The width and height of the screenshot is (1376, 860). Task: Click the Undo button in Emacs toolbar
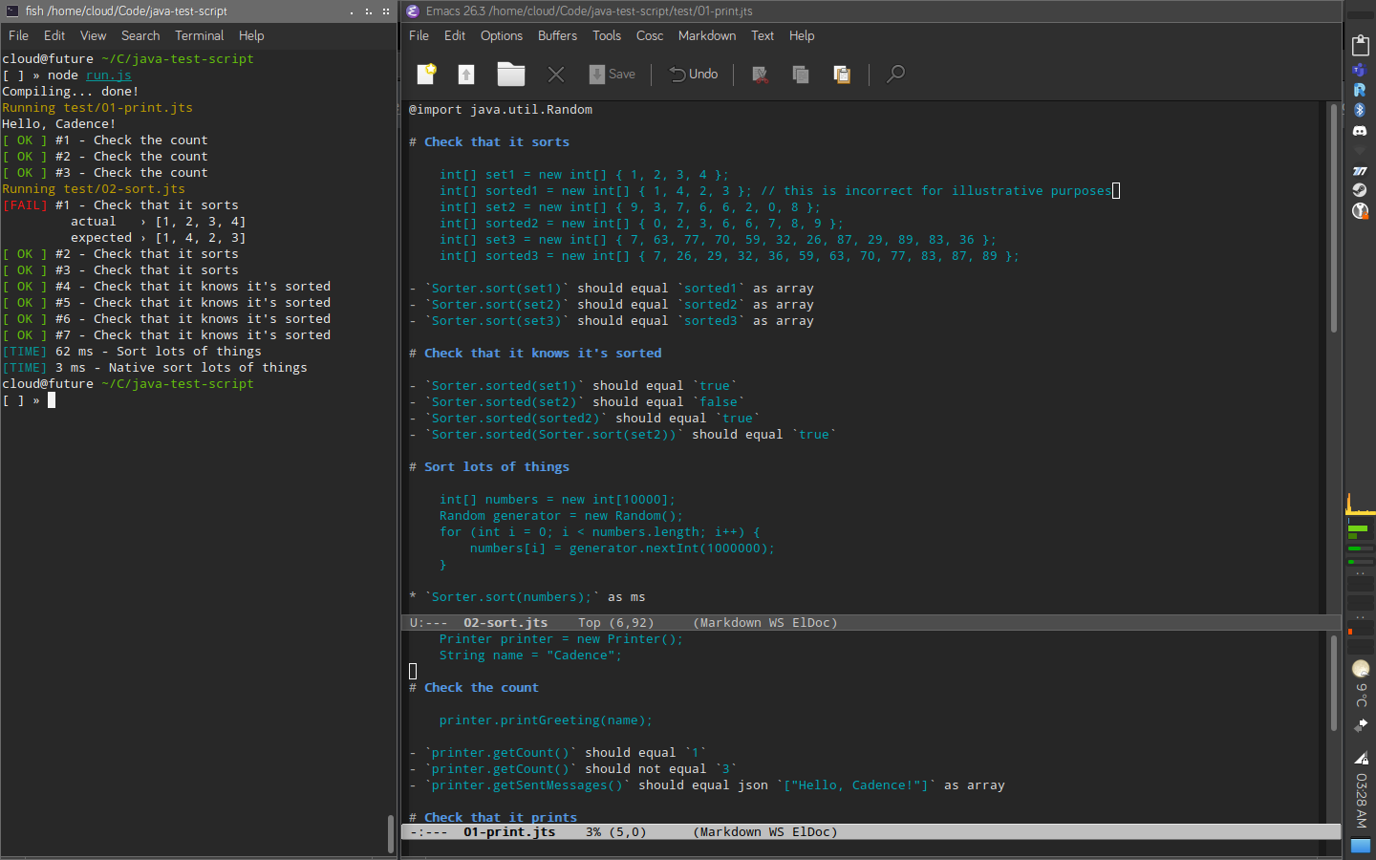click(694, 74)
